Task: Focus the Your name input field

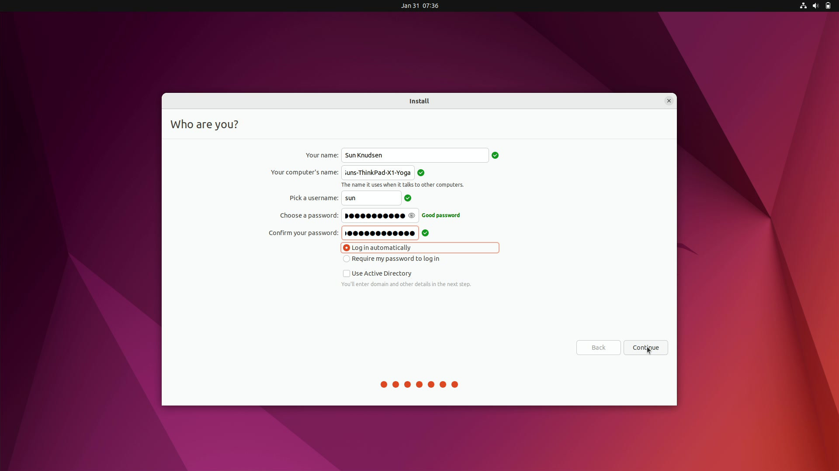Action: (x=415, y=155)
